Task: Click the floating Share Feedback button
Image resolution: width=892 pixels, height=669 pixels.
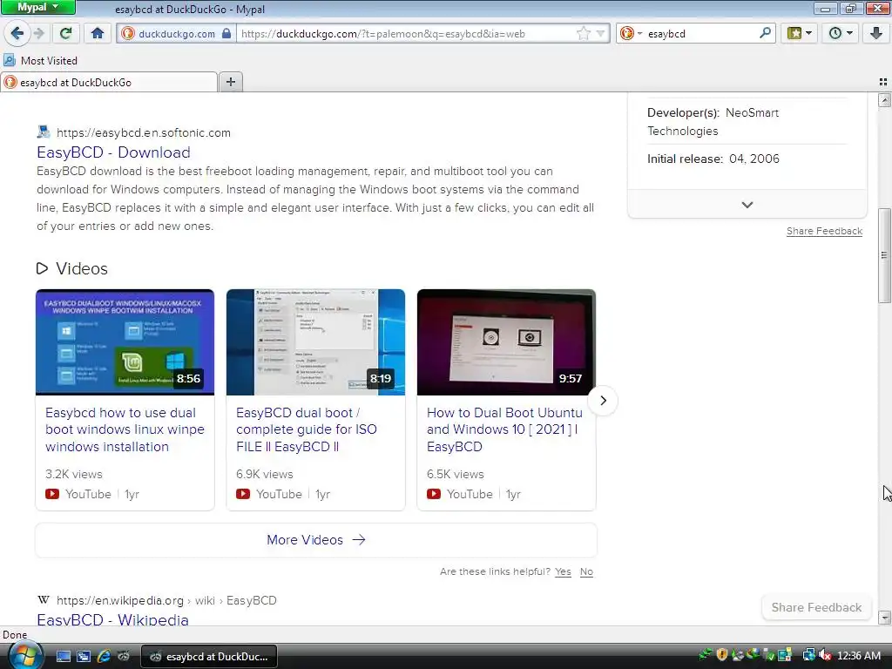Action: 816,607
